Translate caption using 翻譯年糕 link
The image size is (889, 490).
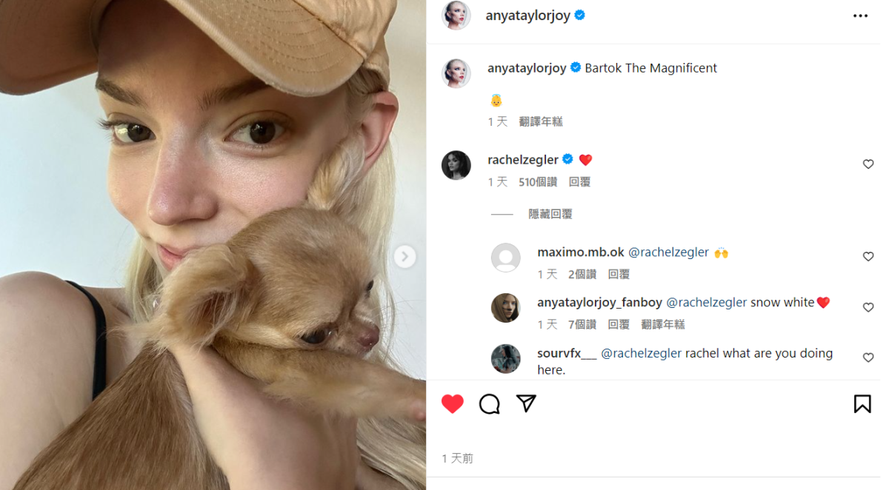(541, 121)
